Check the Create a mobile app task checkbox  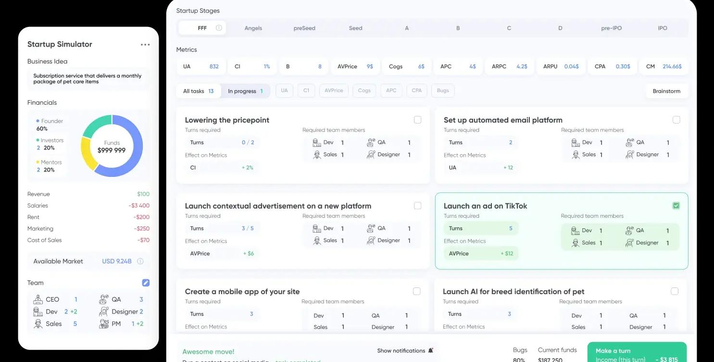[416, 291]
